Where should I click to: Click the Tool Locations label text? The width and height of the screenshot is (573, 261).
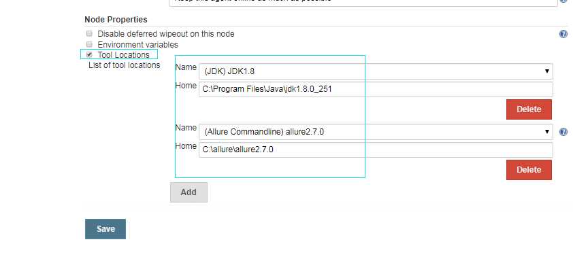pos(124,55)
